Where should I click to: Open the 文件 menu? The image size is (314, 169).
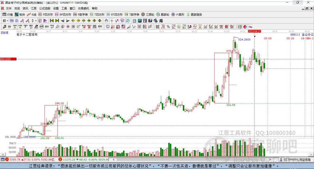pos(9,8)
